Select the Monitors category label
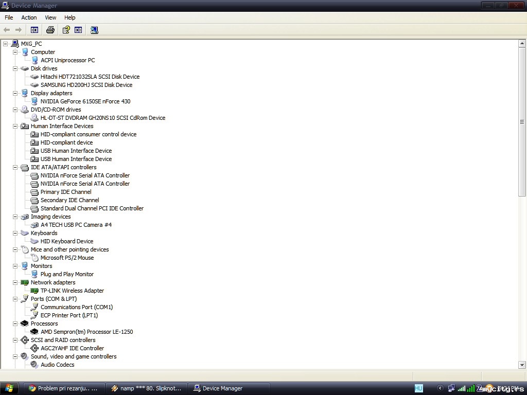 click(41, 266)
